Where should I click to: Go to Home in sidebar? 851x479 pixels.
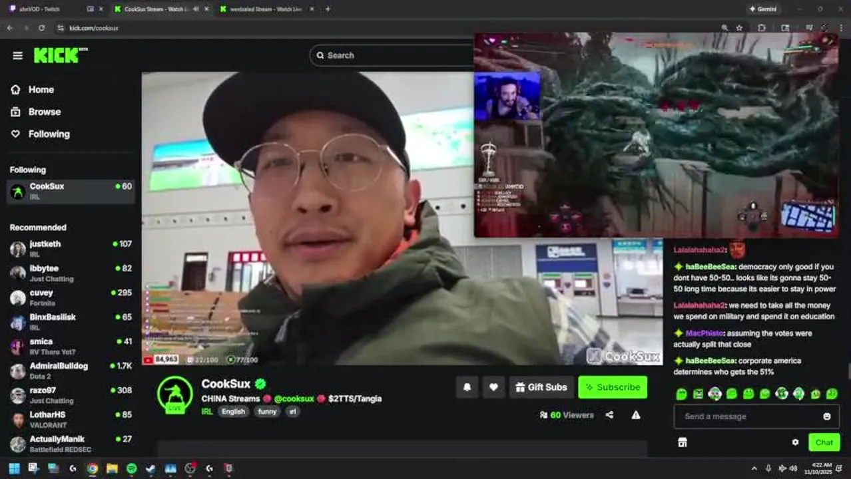(41, 90)
